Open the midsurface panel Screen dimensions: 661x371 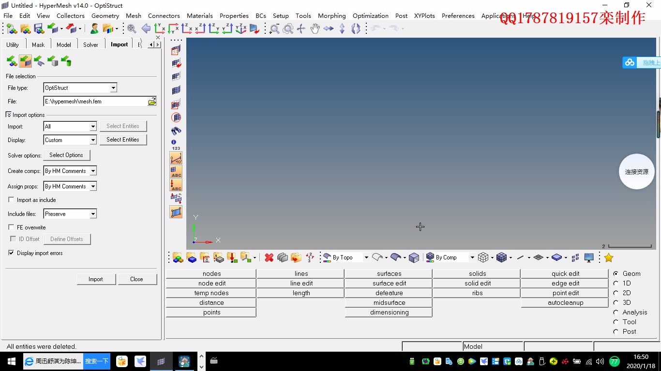[389, 302]
